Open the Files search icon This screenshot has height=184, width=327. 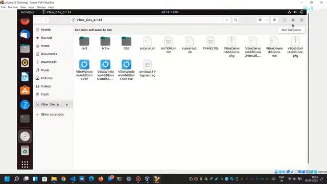click(x=236, y=20)
